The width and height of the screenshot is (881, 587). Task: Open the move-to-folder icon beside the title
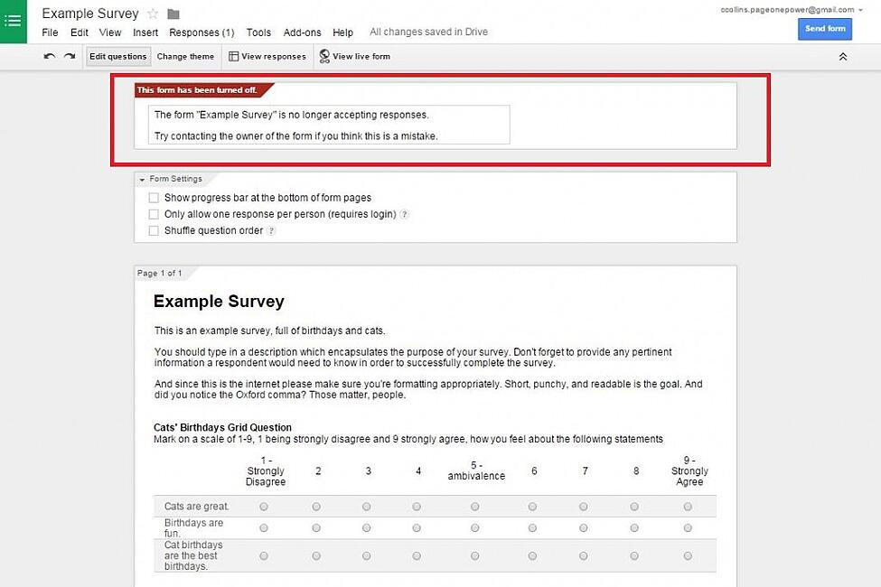[172, 13]
